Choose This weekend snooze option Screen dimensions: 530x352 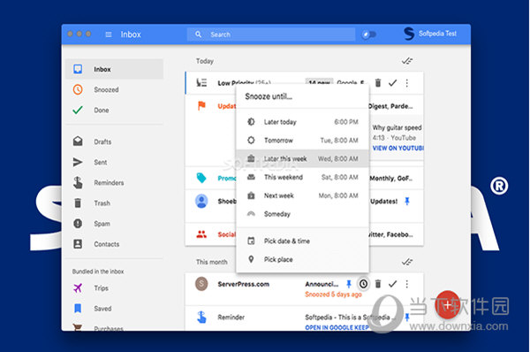[302, 177]
